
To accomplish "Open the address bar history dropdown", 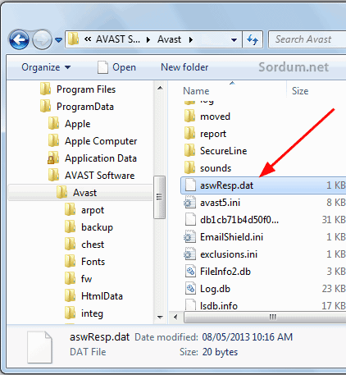I will (x=234, y=40).
